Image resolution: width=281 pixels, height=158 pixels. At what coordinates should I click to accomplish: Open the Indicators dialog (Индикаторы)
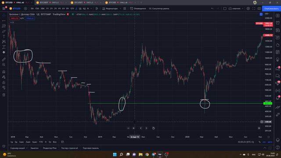tap(110, 8)
